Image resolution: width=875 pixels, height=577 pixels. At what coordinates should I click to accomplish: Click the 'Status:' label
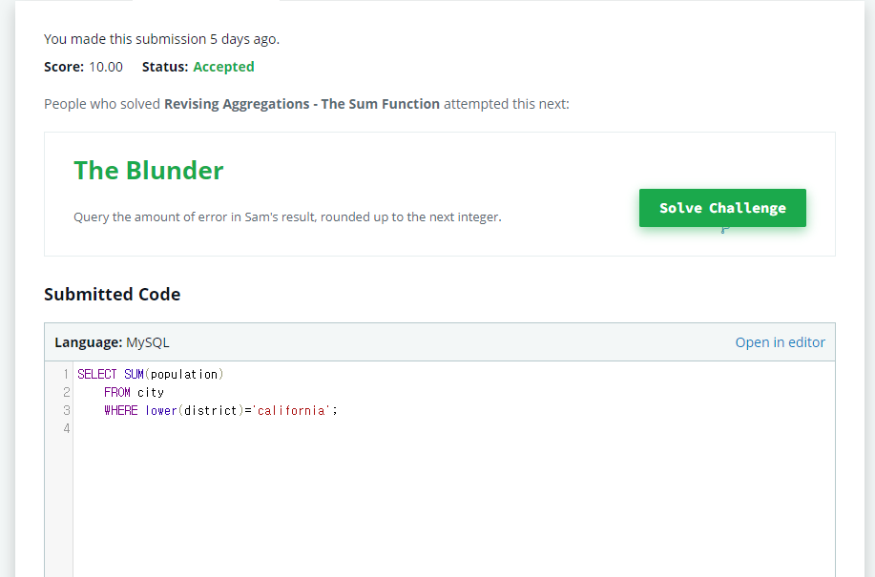pyautogui.click(x=165, y=67)
